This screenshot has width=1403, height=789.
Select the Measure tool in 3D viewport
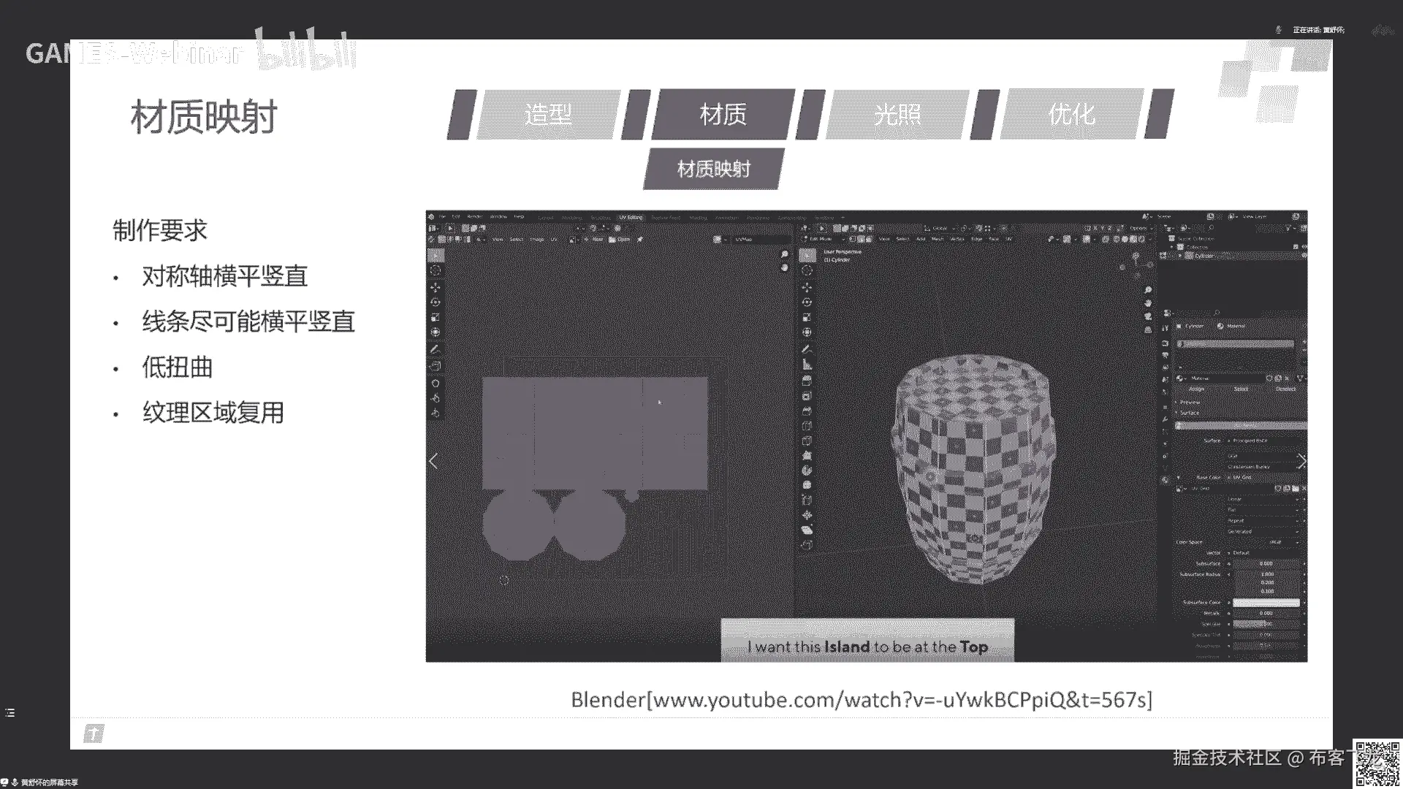pos(807,365)
